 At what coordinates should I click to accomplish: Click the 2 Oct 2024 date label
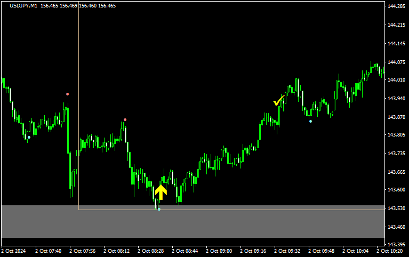13,250
